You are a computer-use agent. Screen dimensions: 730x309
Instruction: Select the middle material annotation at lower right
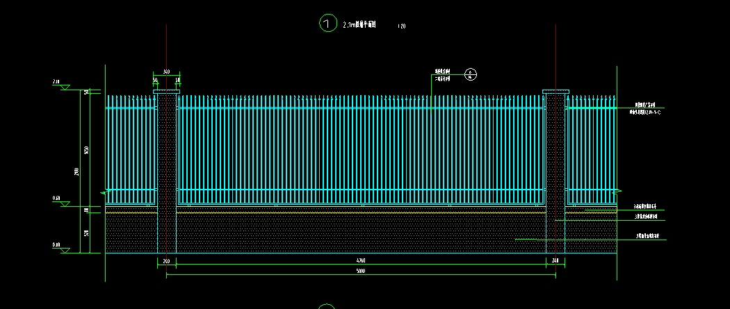point(647,217)
